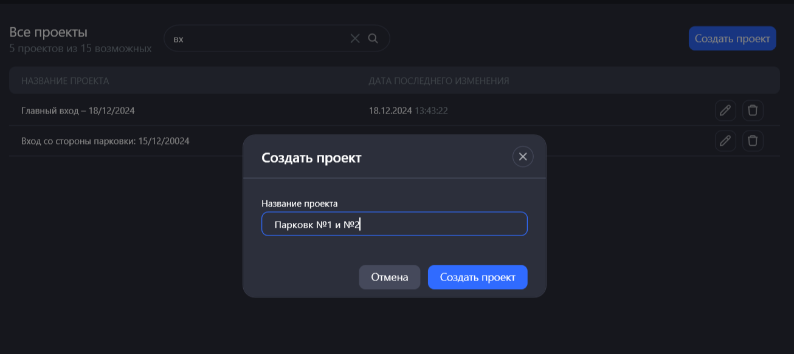Clear the search field with the X icon
794x354 pixels.
355,39
